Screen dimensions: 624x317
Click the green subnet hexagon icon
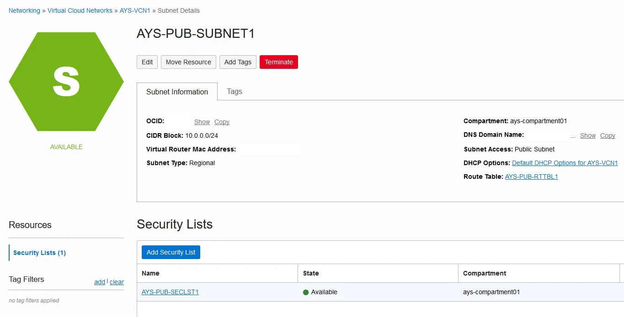coord(66,82)
